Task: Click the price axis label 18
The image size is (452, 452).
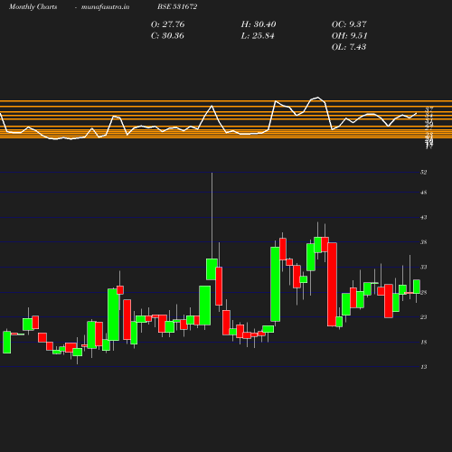Action: (x=424, y=342)
